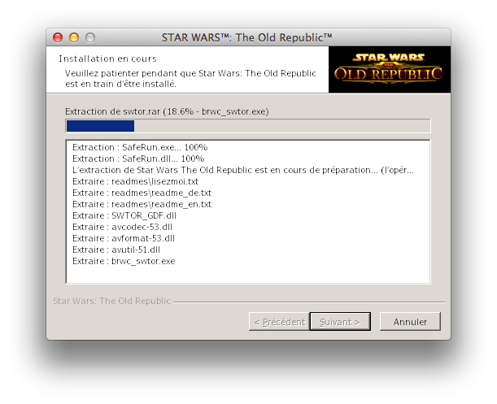Click the Suivant button
Screen dimensions: 497x404
(340, 322)
